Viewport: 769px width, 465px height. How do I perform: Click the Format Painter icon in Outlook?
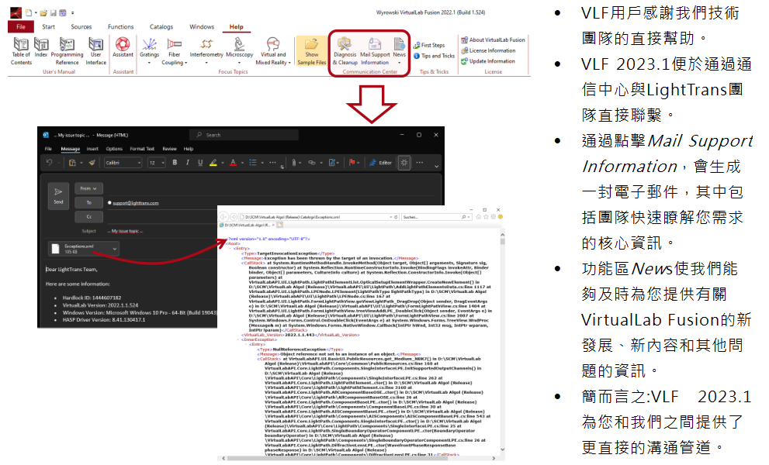coord(92,163)
